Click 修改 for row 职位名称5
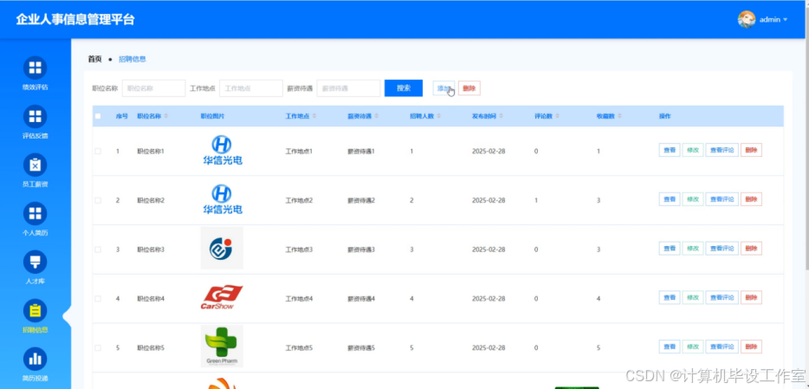Viewport: 809px width, 389px height. [693, 347]
